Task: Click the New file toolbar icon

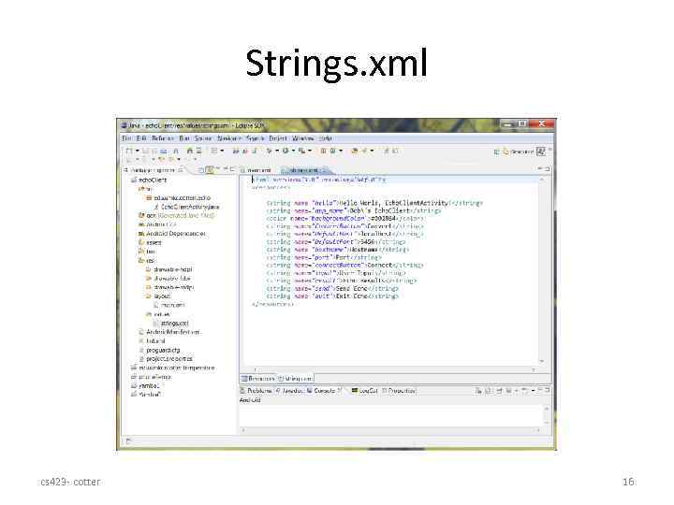Action: coord(128,151)
